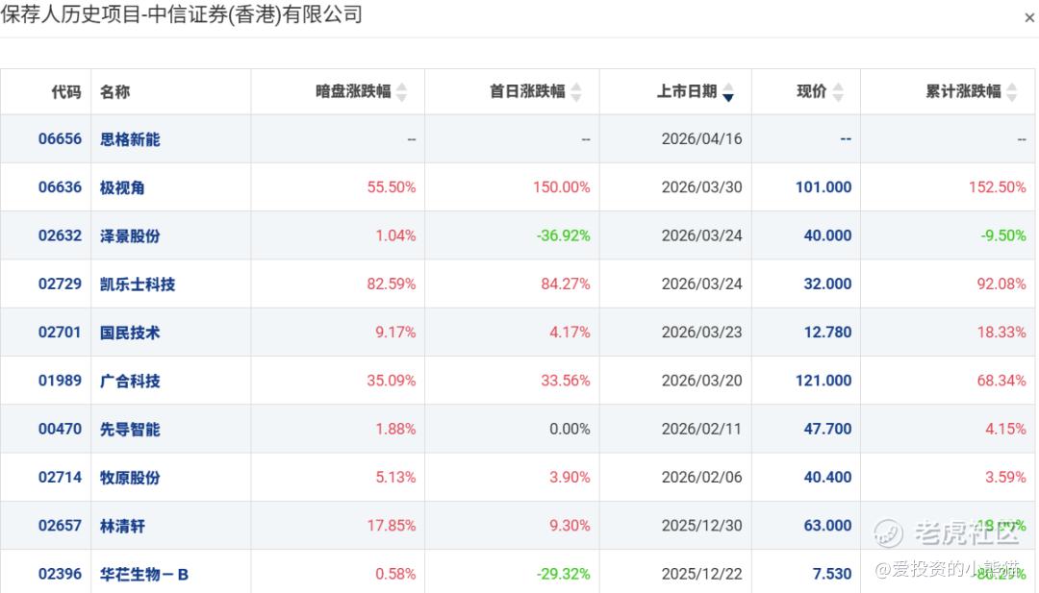Open stock 先导智能
The image size is (1039, 593).
coord(130,429)
